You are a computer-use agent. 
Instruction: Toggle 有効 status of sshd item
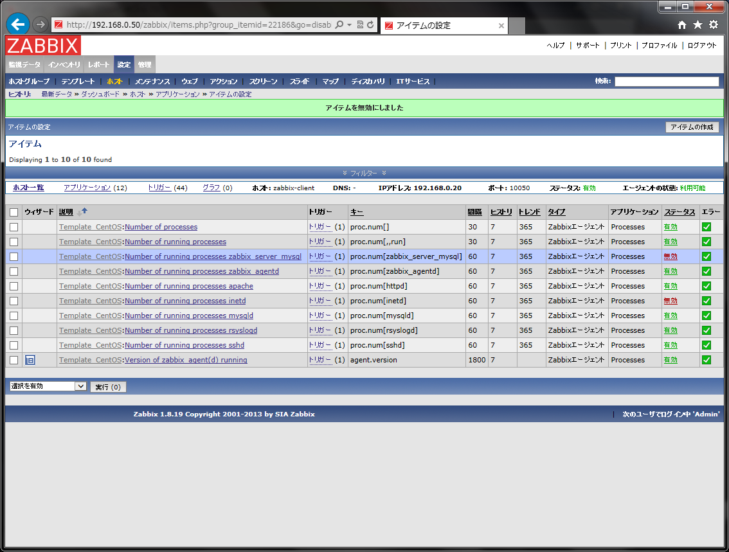[670, 345]
